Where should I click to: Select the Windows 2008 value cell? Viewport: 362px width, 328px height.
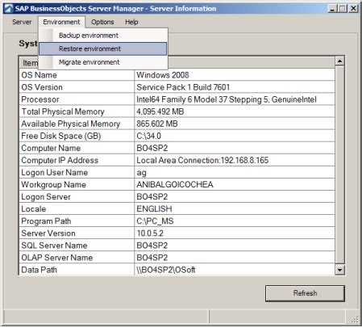pos(235,75)
